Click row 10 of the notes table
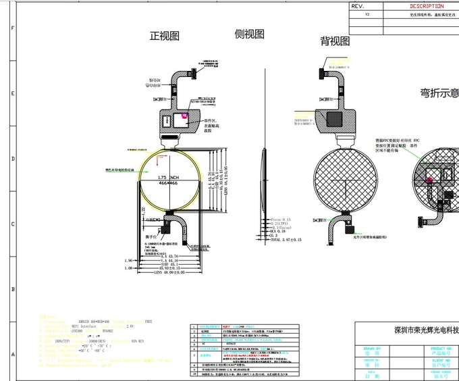 coord(245,374)
